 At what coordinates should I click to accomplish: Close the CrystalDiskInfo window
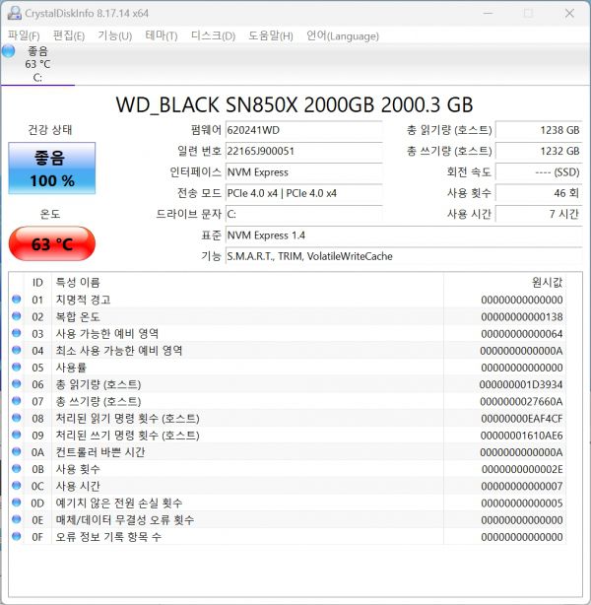(569, 13)
